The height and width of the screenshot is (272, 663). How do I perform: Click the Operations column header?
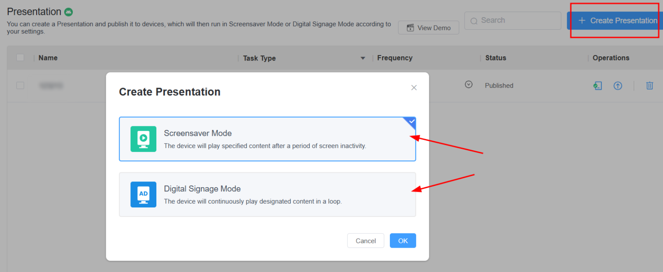click(x=611, y=58)
